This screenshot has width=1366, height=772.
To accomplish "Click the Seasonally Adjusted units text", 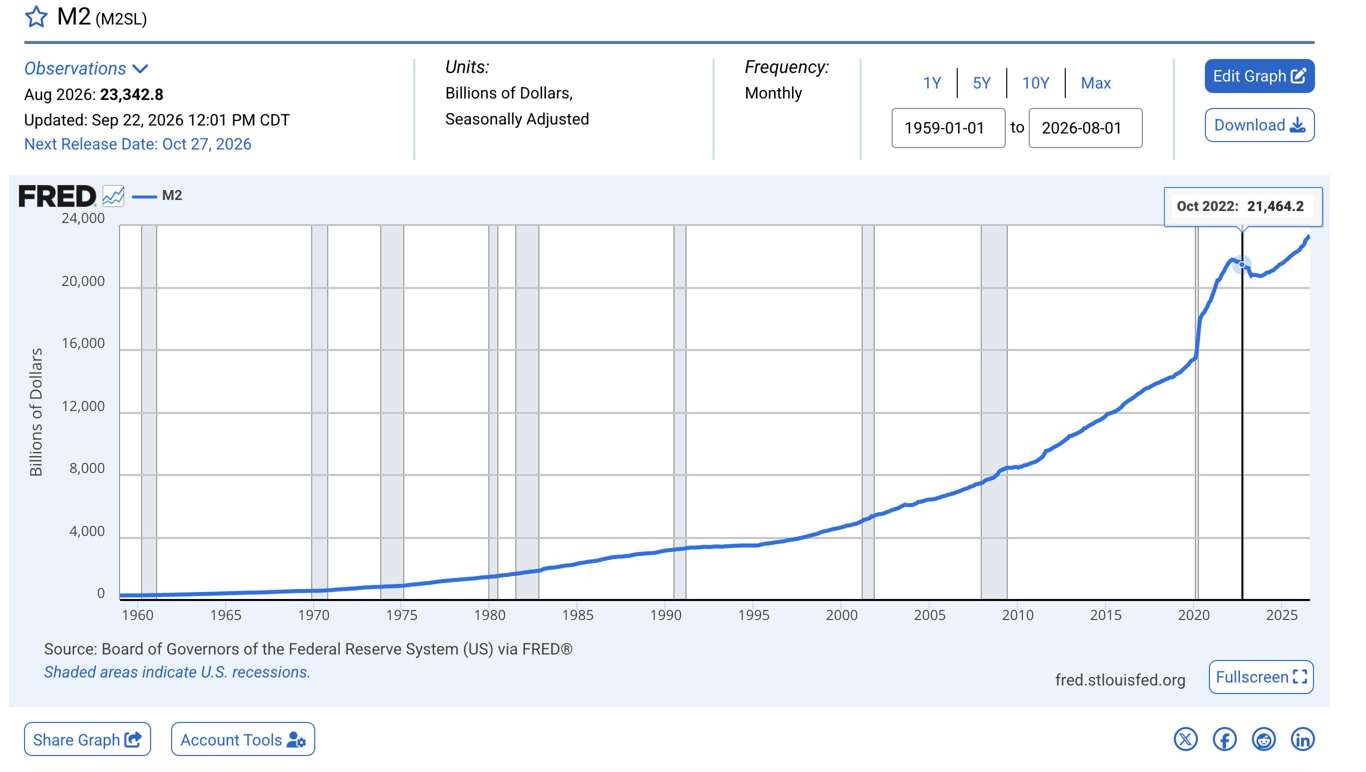I will click(x=517, y=119).
